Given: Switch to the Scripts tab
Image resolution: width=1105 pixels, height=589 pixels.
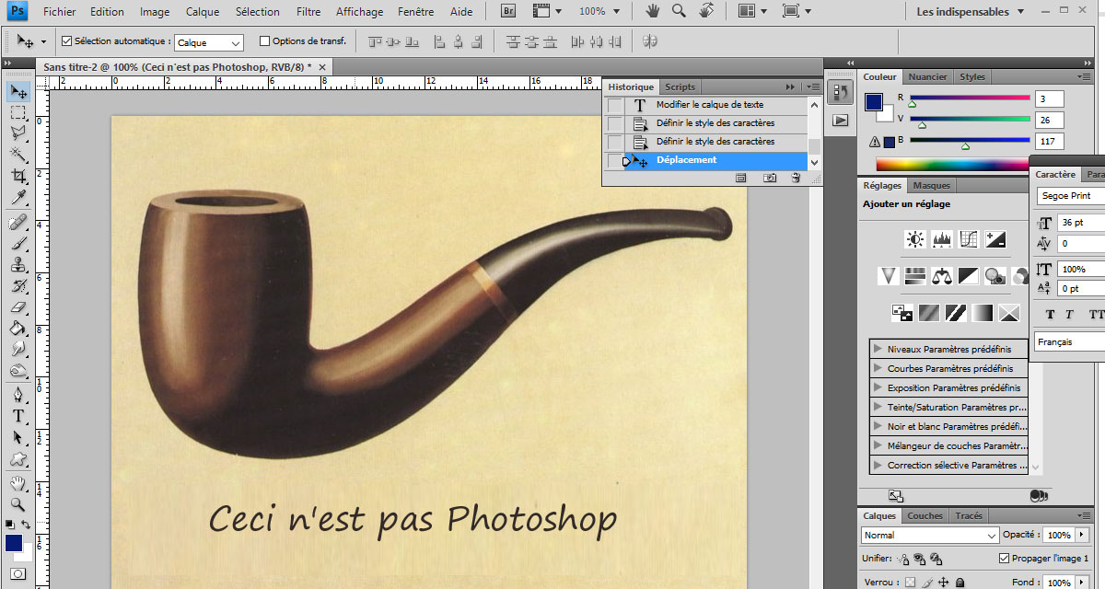Looking at the screenshot, I should pos(680,87).
